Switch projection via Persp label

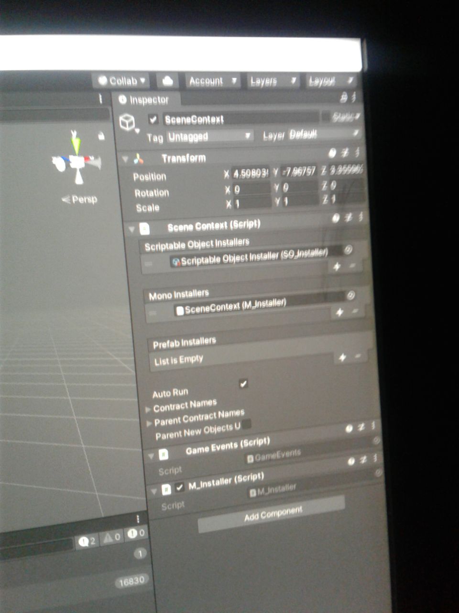(x=79, y=199)
